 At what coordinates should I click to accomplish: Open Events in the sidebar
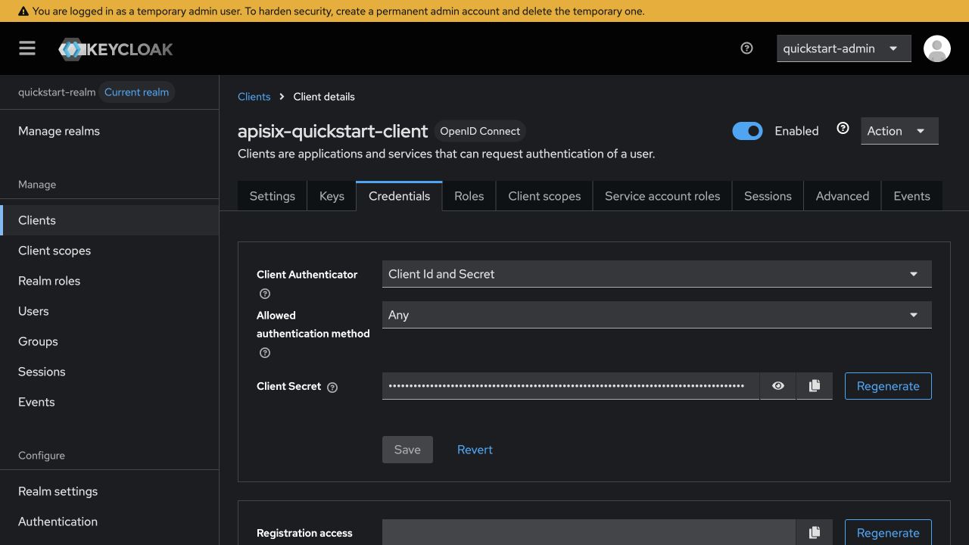[109, 402]
